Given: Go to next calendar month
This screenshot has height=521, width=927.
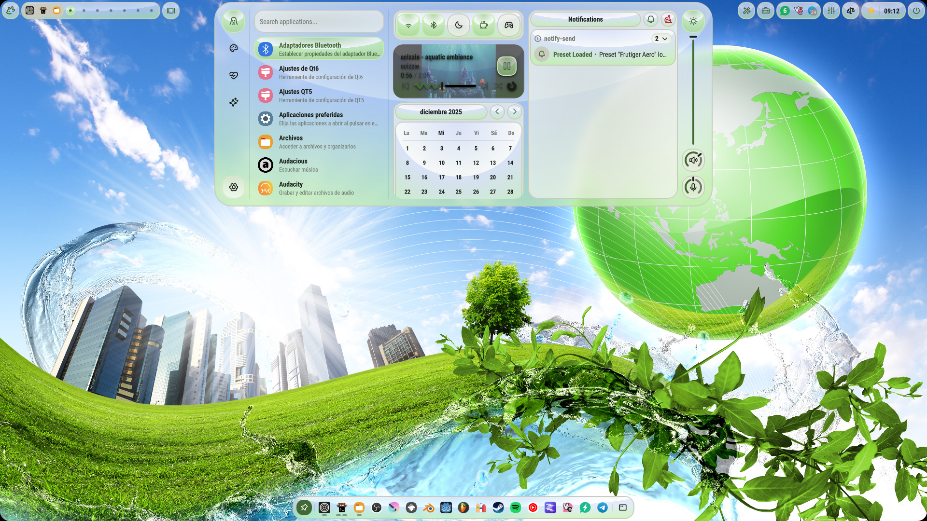Looking at the screenshot, I should pos(515,111).
